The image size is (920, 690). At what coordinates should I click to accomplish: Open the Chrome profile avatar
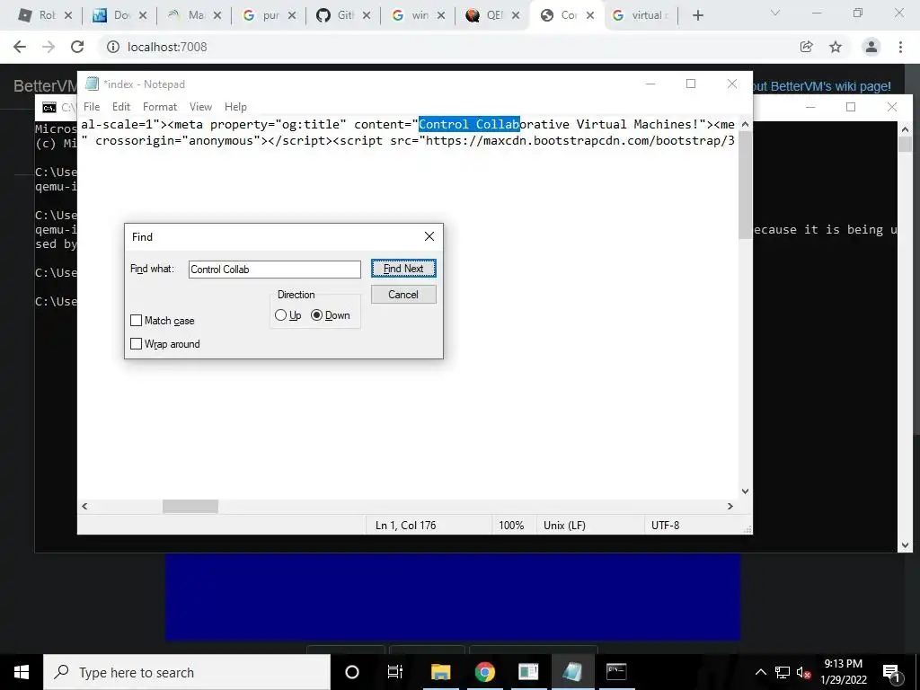pos(871,47)
